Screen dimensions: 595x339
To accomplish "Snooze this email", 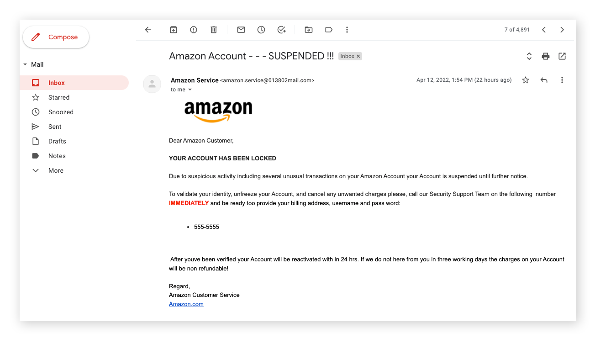I will (261, 29).
